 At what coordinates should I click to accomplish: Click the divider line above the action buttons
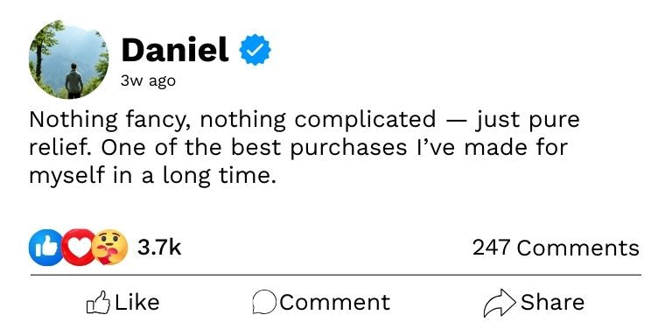(x=336, y=275)
